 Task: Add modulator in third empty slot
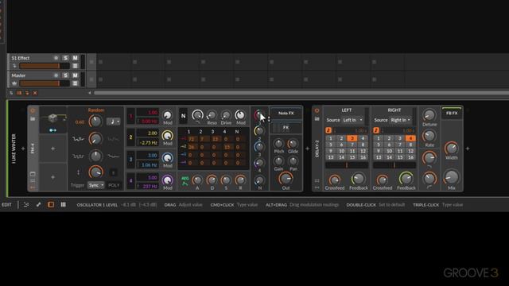coord(53,177)
